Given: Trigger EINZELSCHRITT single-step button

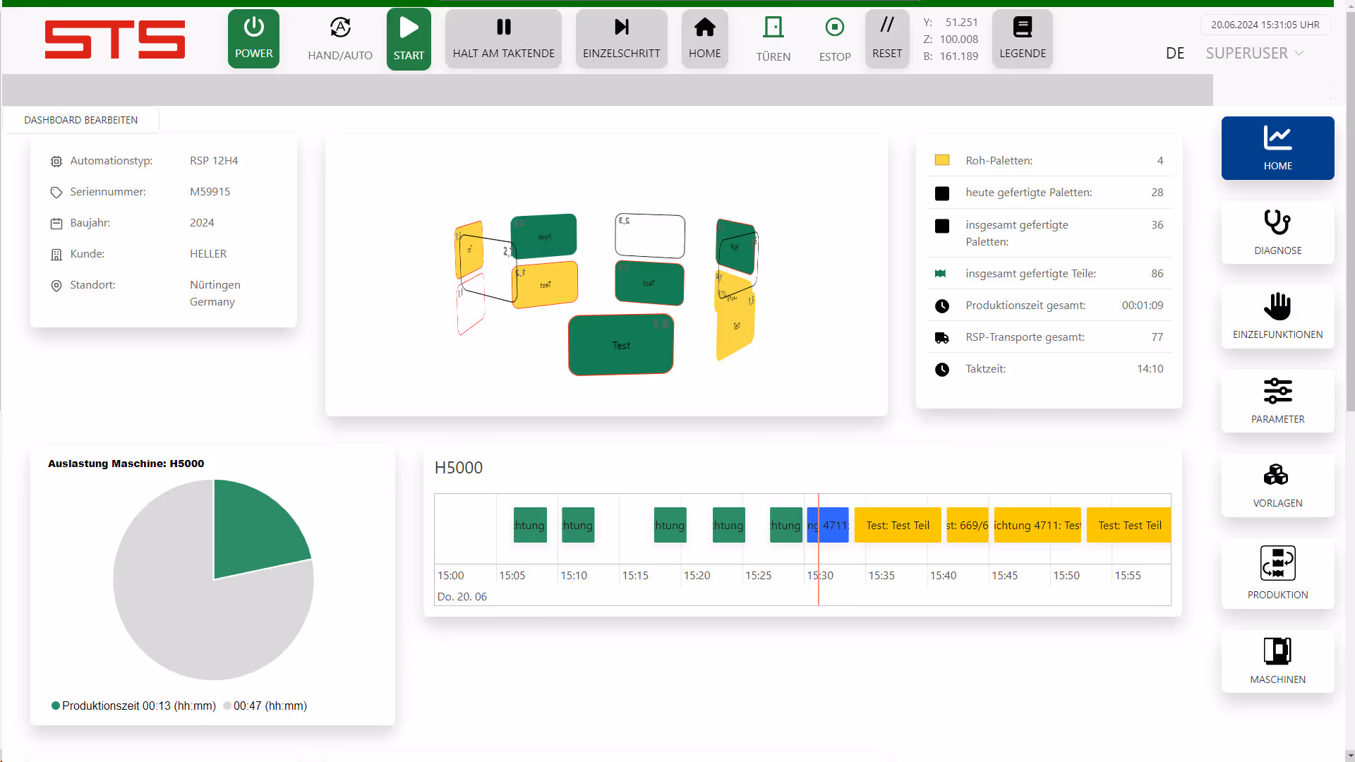Looking at the screenshot, I should (621, 39).
